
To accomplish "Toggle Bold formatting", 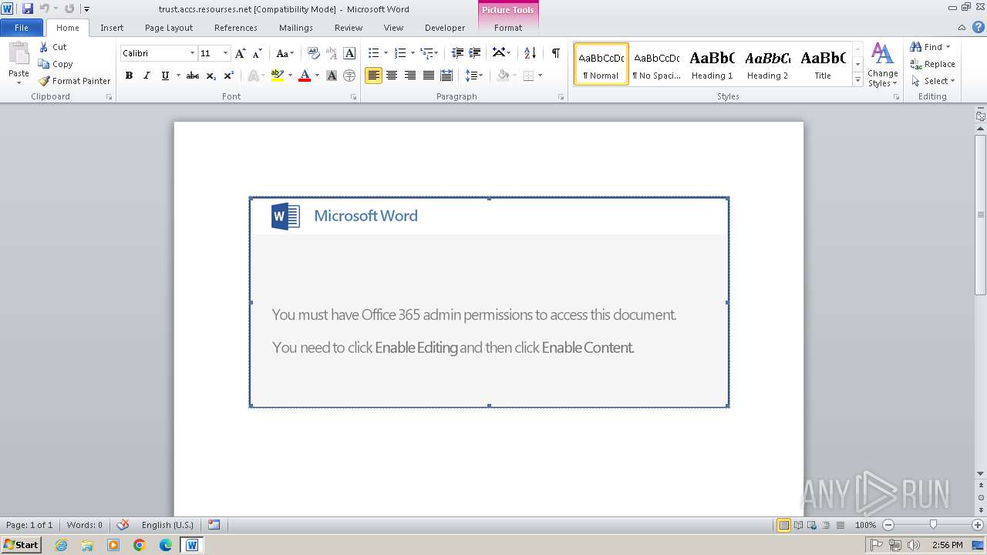I will click(x=129, y=76).
